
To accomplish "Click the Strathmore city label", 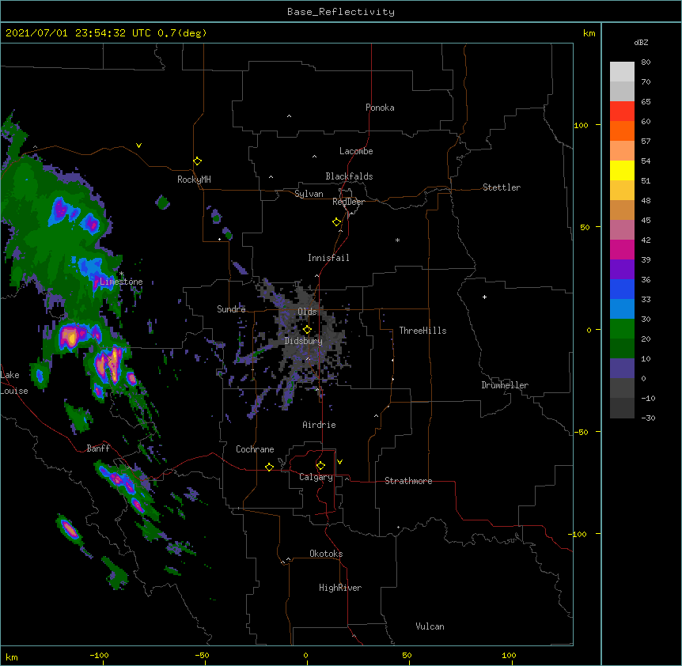I will click(x=408, y=481).
